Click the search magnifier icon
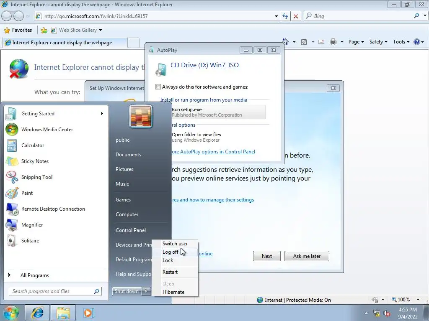The height and width of the screenshot is (321, 429). pos(416,16)
